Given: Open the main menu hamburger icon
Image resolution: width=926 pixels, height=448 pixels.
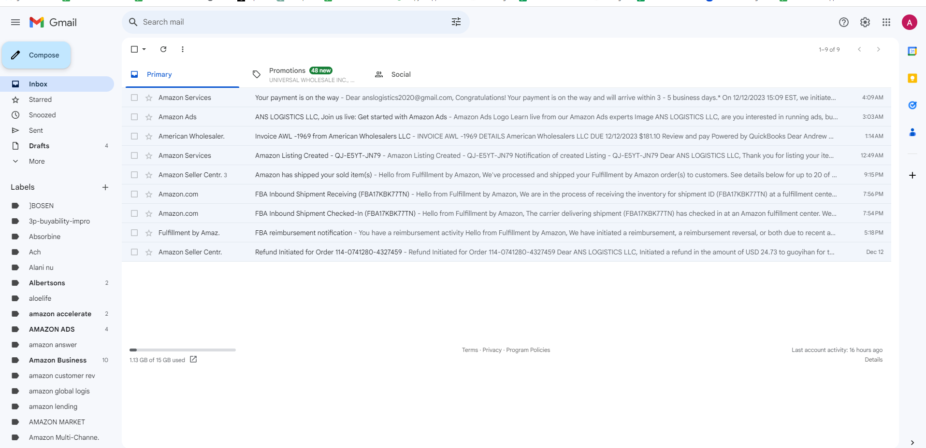Looking at the screenshot, I should pos(15,22).
